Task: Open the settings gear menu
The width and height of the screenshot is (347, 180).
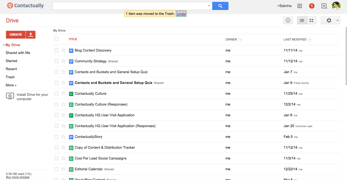Action: click(x=330, y=20)
